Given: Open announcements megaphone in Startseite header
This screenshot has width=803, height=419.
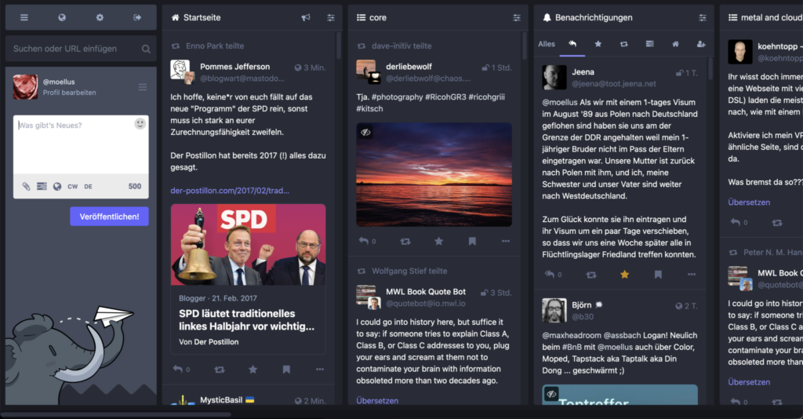Looking at the screenshot, I should pyautogui.click(x=306, y=17).
